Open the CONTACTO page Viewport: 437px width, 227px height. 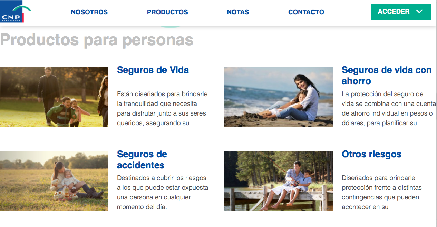pos(306,12)
